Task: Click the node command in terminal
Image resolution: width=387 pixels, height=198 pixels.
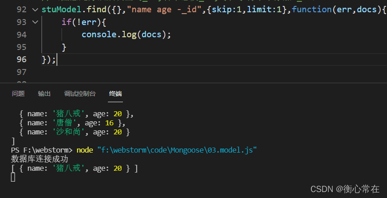Action: pyautogui.click(x=85, y=150)
